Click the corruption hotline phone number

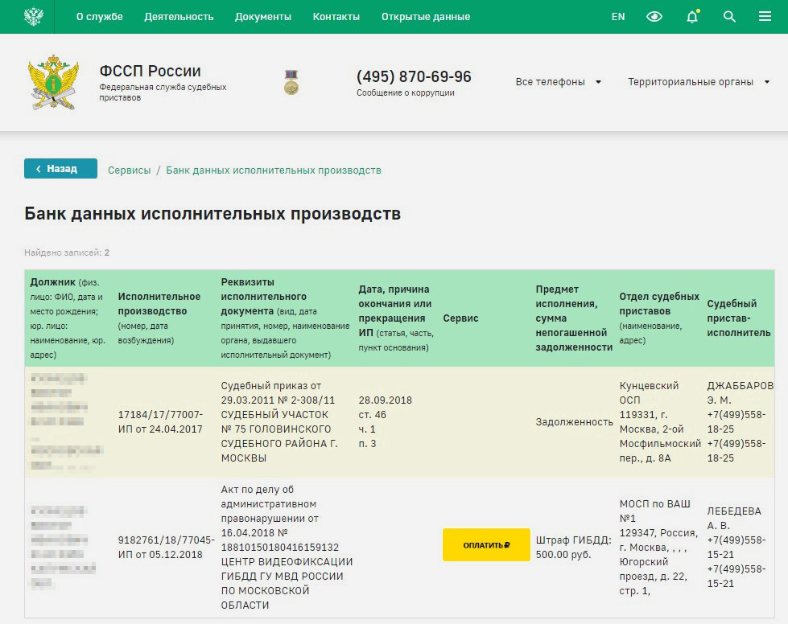(414, 77)
